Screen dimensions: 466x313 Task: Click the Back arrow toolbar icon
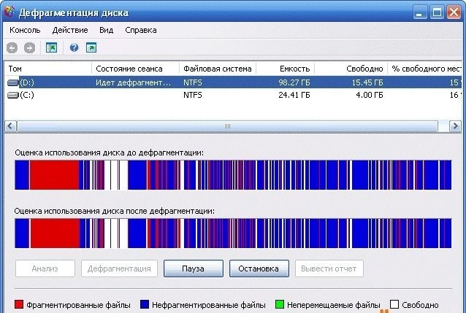click(12, 48)
